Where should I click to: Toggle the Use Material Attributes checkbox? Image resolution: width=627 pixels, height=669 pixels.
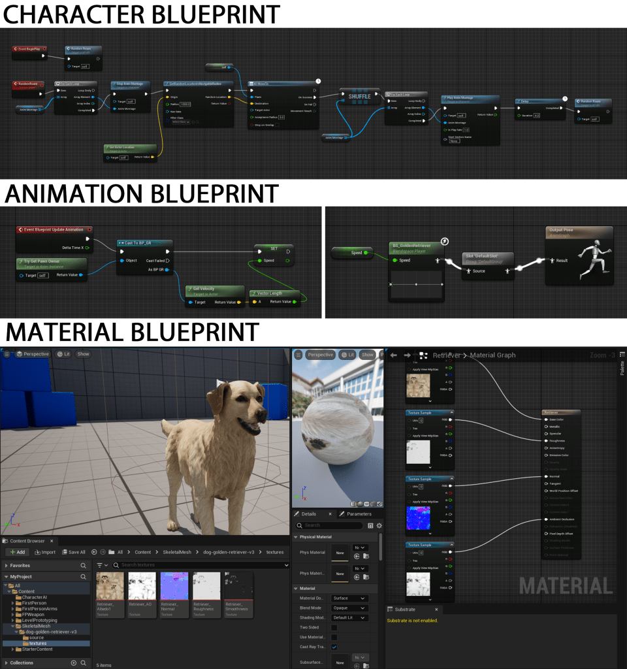click(334, 637)
